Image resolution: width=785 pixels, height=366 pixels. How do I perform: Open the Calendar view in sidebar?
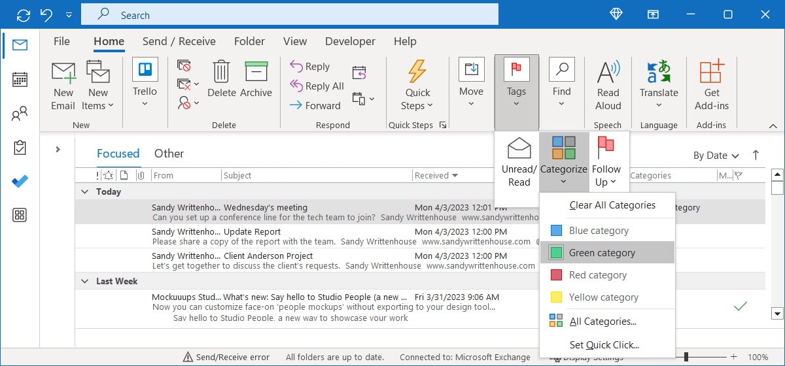(x=20, y=80)
